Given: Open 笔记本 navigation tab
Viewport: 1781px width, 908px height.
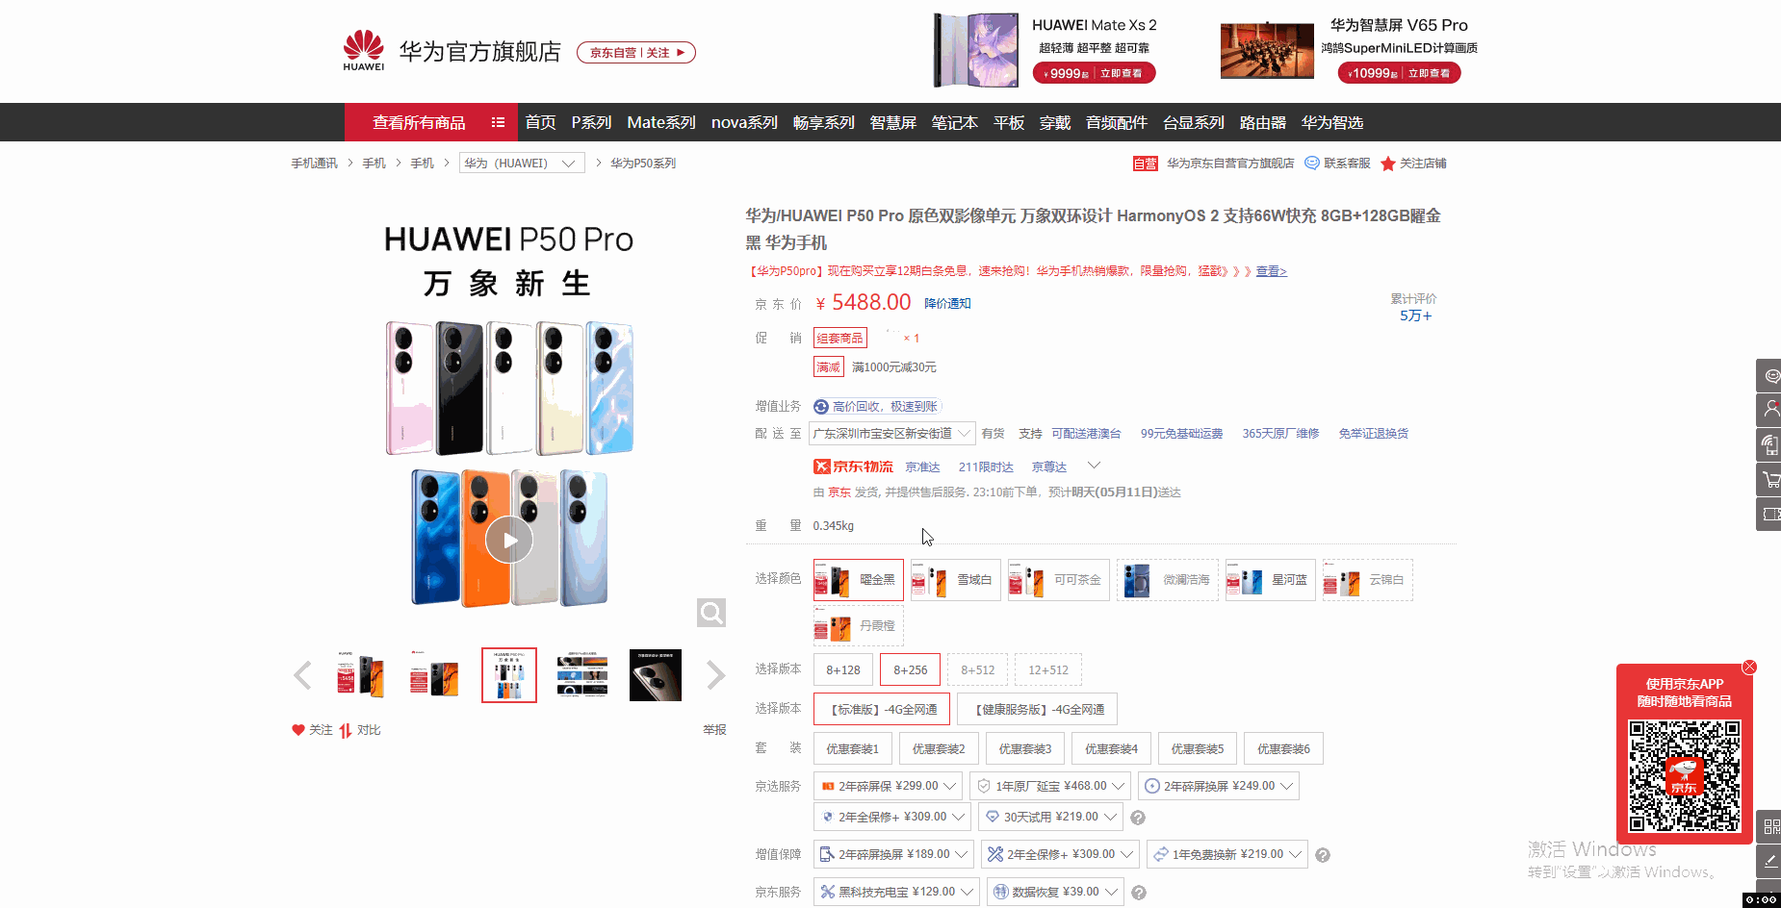Looking at the screenshot, I should (x=954, y=122).
